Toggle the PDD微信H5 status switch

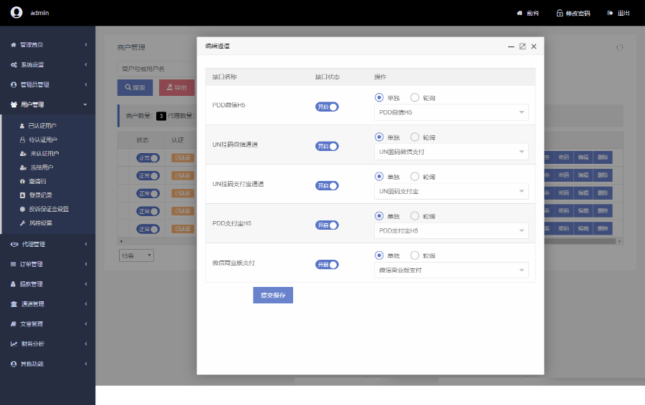(x=327, y=107)
